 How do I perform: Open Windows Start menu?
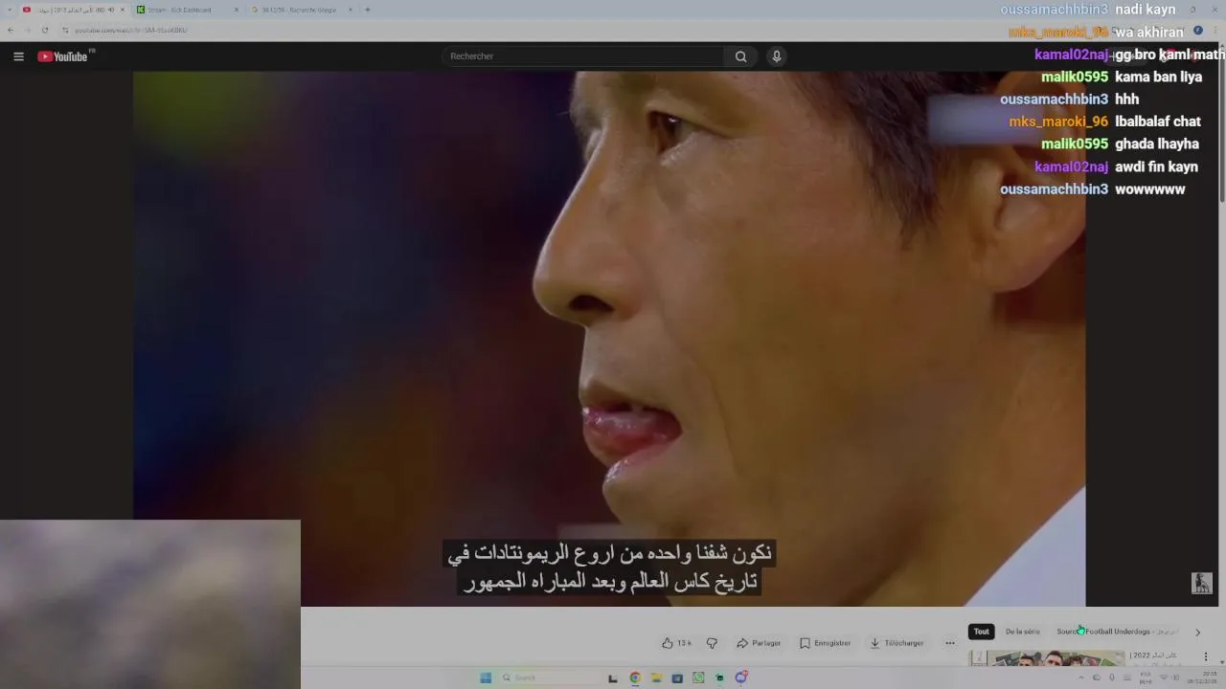tap(486, 678)
